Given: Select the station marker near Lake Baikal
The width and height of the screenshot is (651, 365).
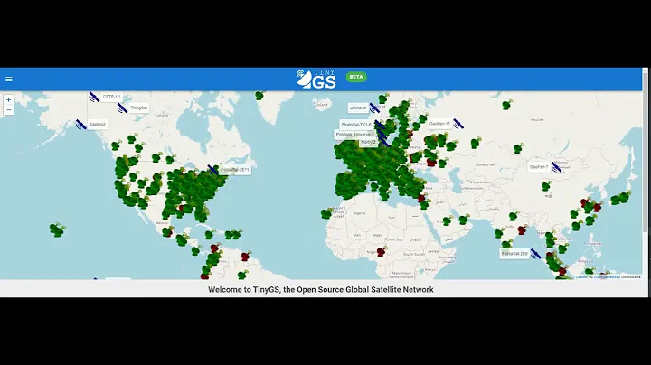Looking at the screenshot, I should coord(519,148).
